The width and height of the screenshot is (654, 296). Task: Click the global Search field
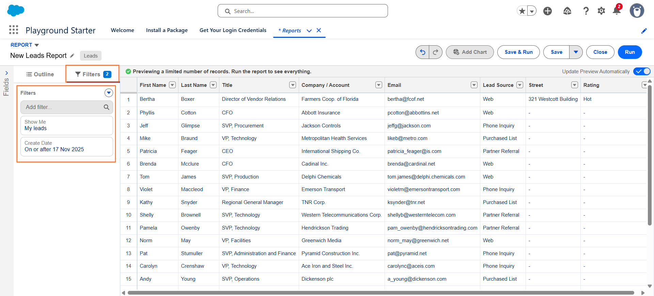[x=302, y=11]
